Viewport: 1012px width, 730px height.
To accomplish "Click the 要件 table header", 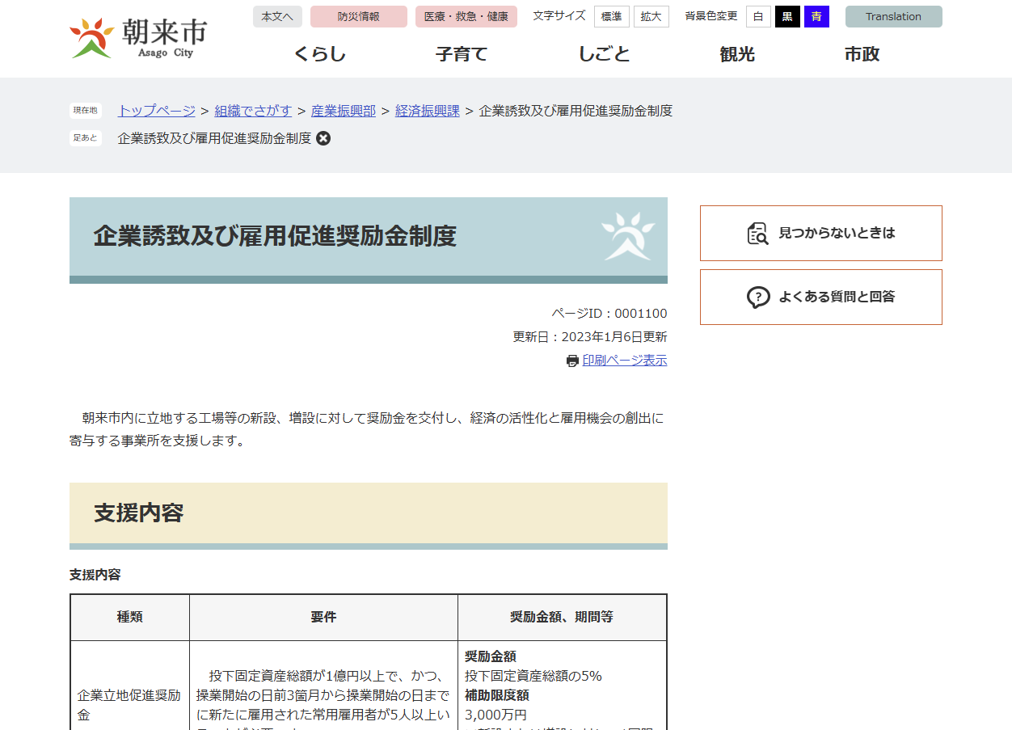I will click(x=323, y=618).
